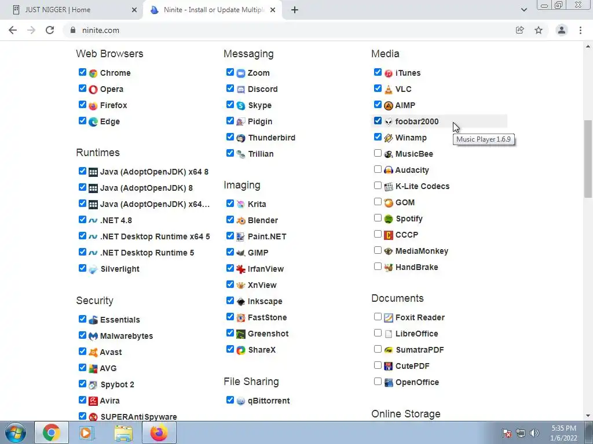Uncheck the Krita checkbox
This screenshot has width=593, height=444.
230,203
